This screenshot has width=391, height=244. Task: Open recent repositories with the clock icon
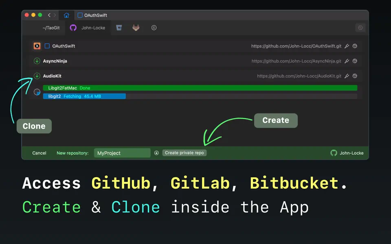(x=154, y=28)
